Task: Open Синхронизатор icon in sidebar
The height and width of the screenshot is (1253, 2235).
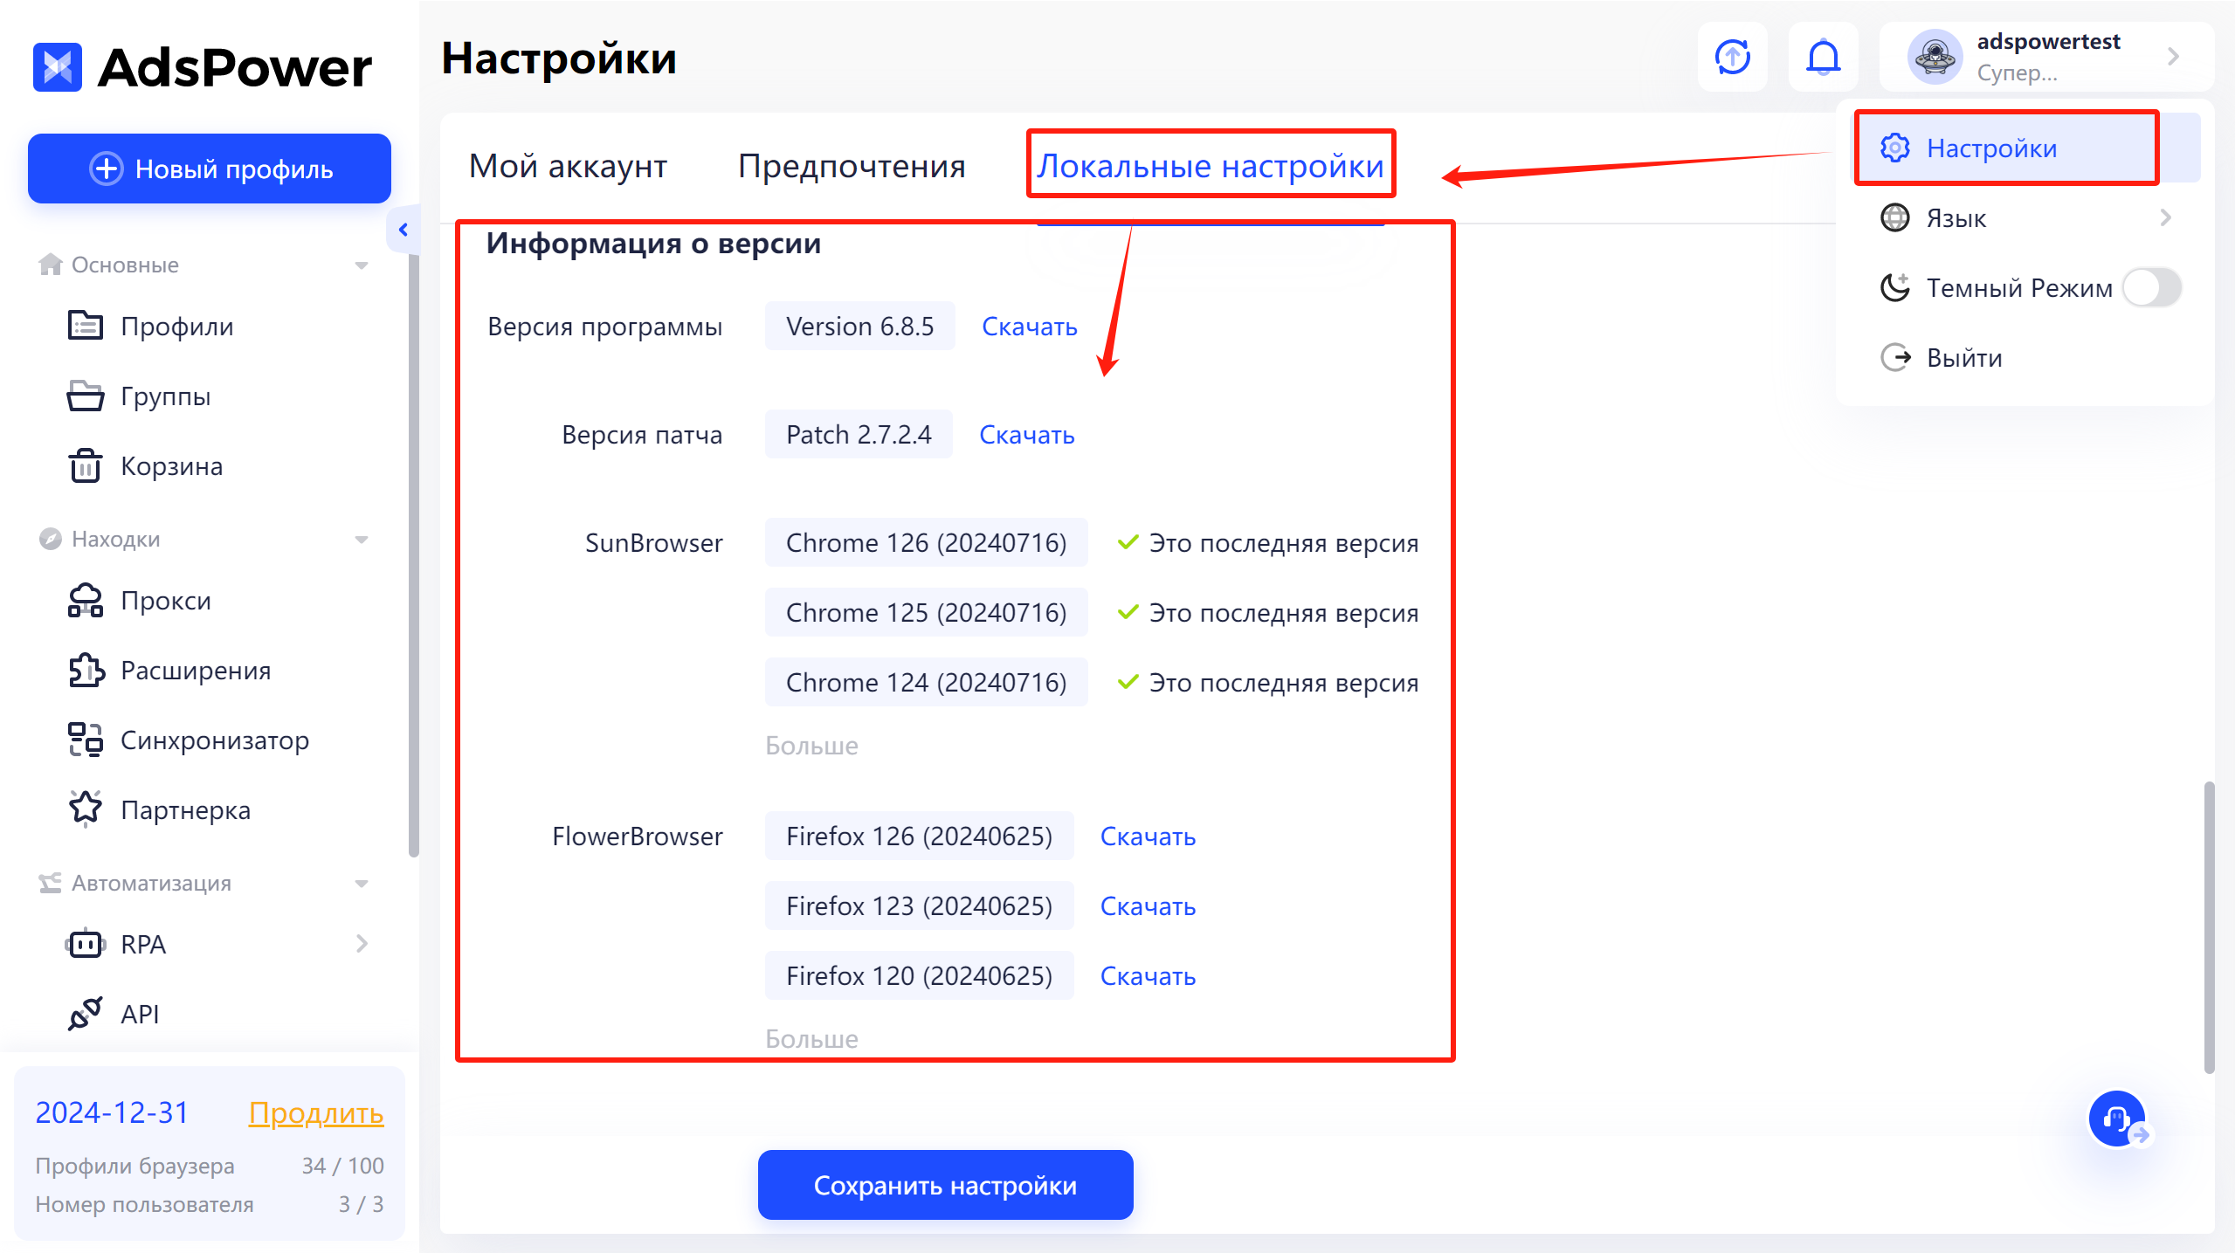Action: click(86, 740)
